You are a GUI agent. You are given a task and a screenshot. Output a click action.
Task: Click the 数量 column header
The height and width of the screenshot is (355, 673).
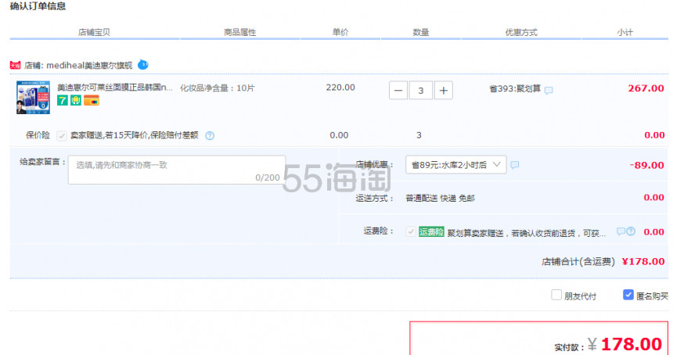(x=421, y=32)
